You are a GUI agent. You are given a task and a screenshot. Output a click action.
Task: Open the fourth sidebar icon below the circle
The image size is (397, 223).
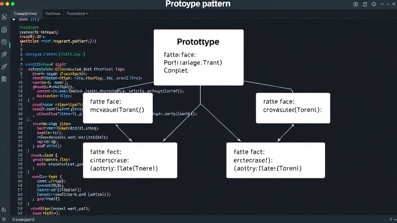tap(4, 54)
